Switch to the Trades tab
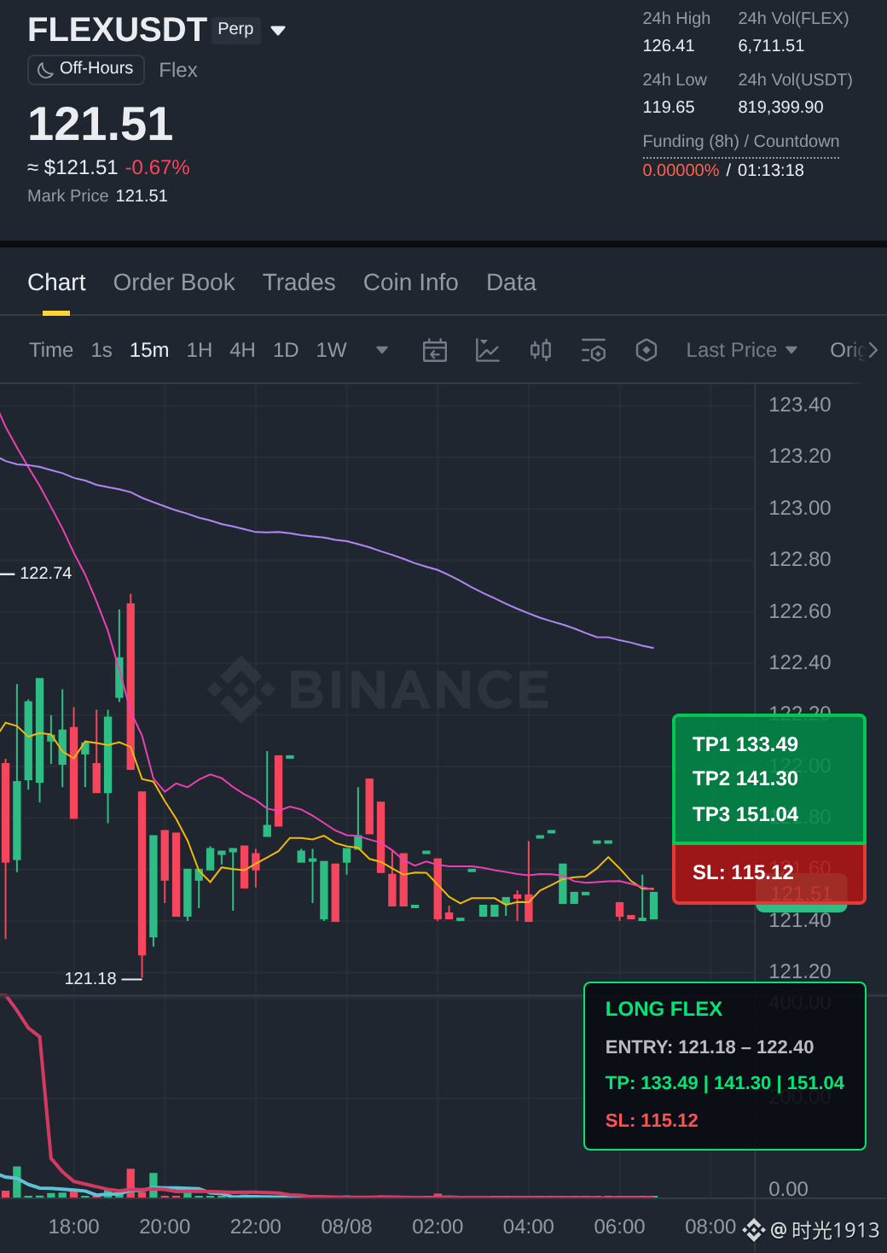The width and height of the screenshot is (887, 1253). coord(299,283)
